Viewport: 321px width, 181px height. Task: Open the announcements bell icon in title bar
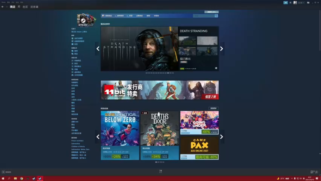pyautogui.click(x=290, y=3)
